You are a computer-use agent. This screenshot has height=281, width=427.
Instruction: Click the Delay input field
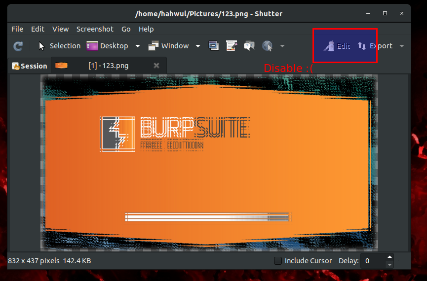[373, 261]
